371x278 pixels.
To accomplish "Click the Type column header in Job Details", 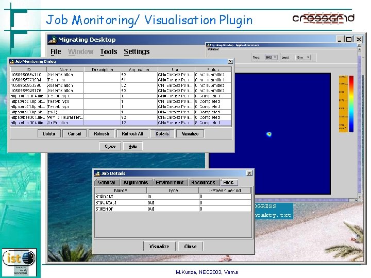I will coord(173,190).
